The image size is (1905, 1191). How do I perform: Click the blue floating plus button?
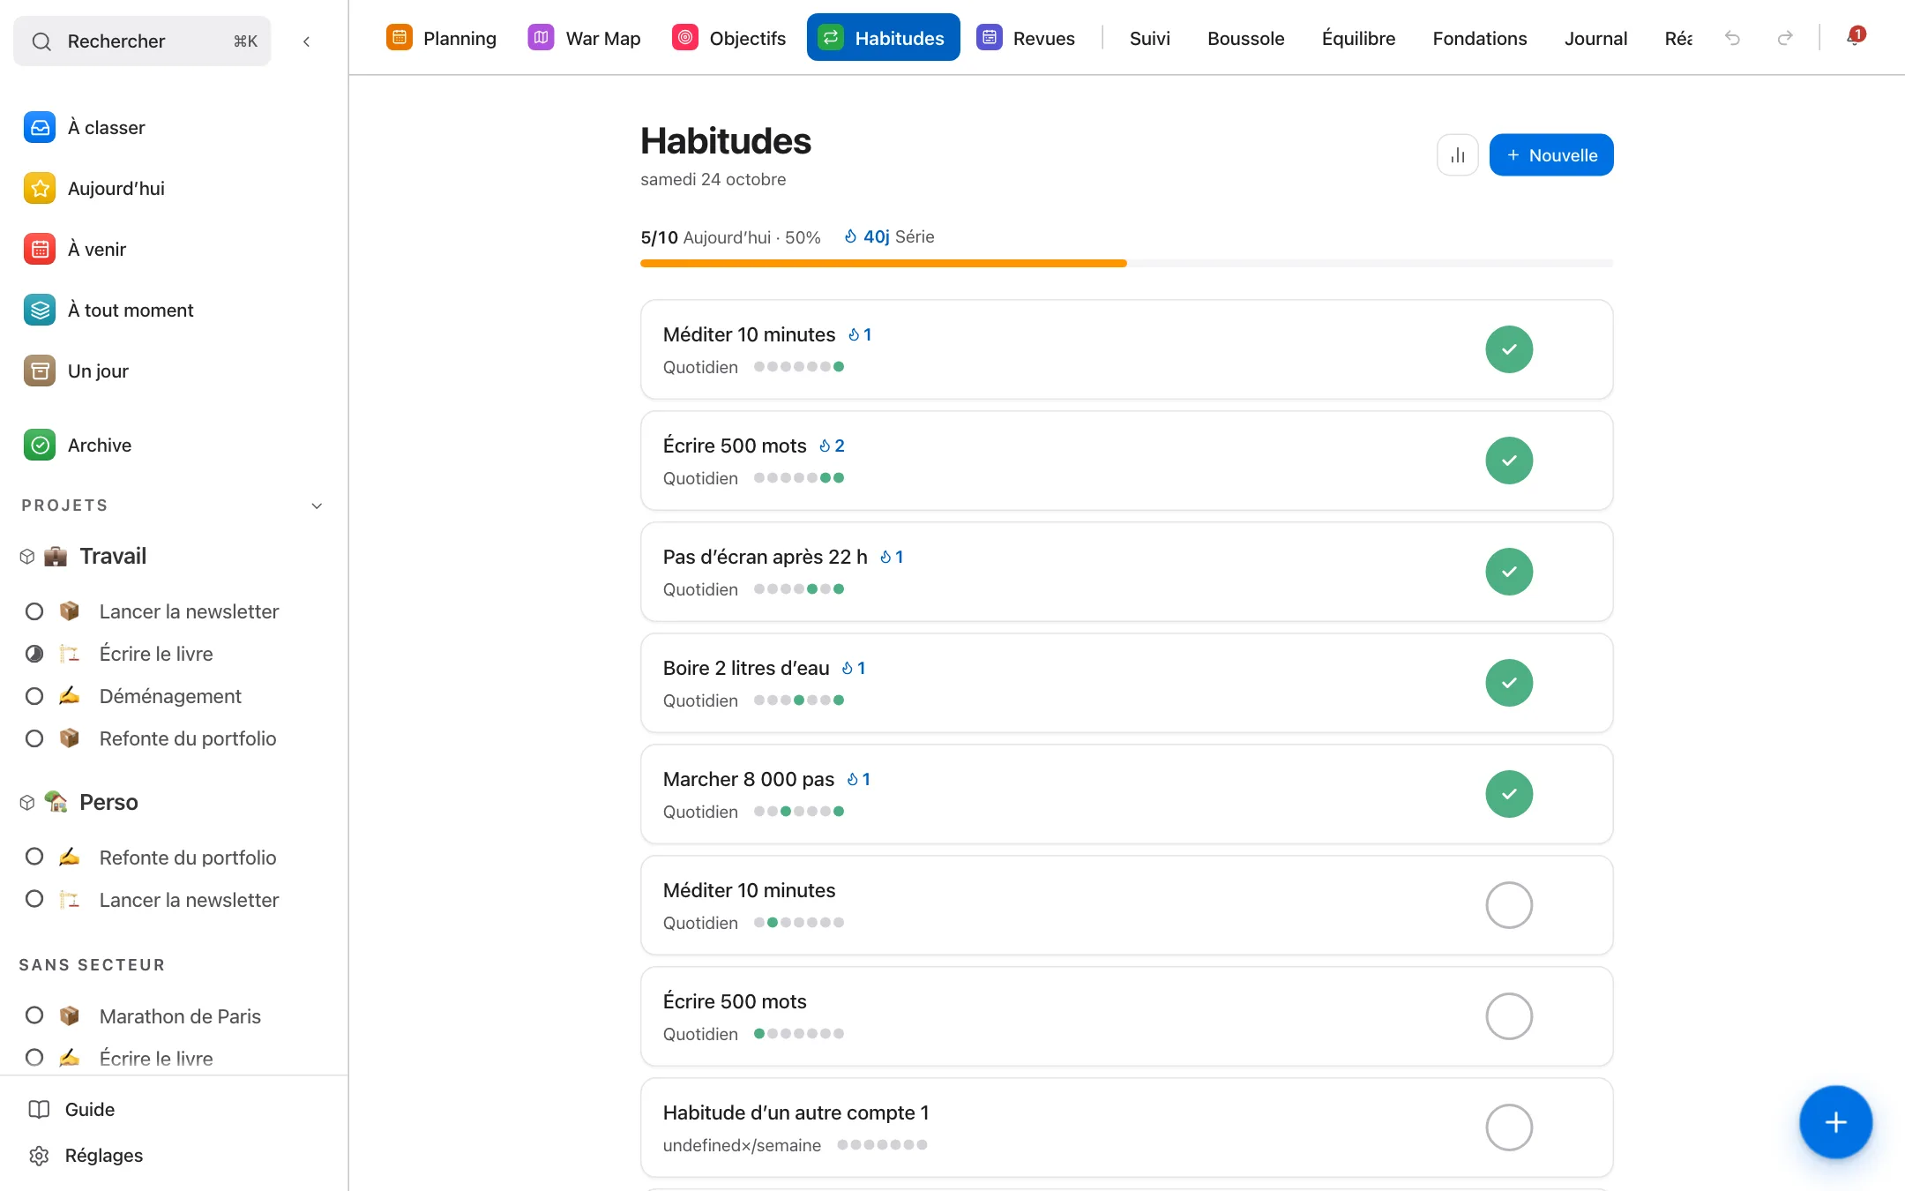(x=1835, y=1122)
